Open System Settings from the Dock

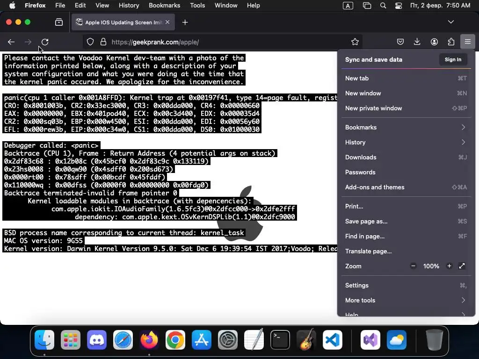coord(228,340)
